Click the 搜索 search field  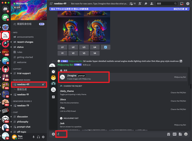166,4
